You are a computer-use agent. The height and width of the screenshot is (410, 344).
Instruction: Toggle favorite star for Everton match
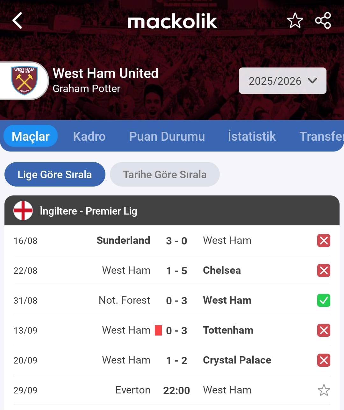[x=324, y=390]
